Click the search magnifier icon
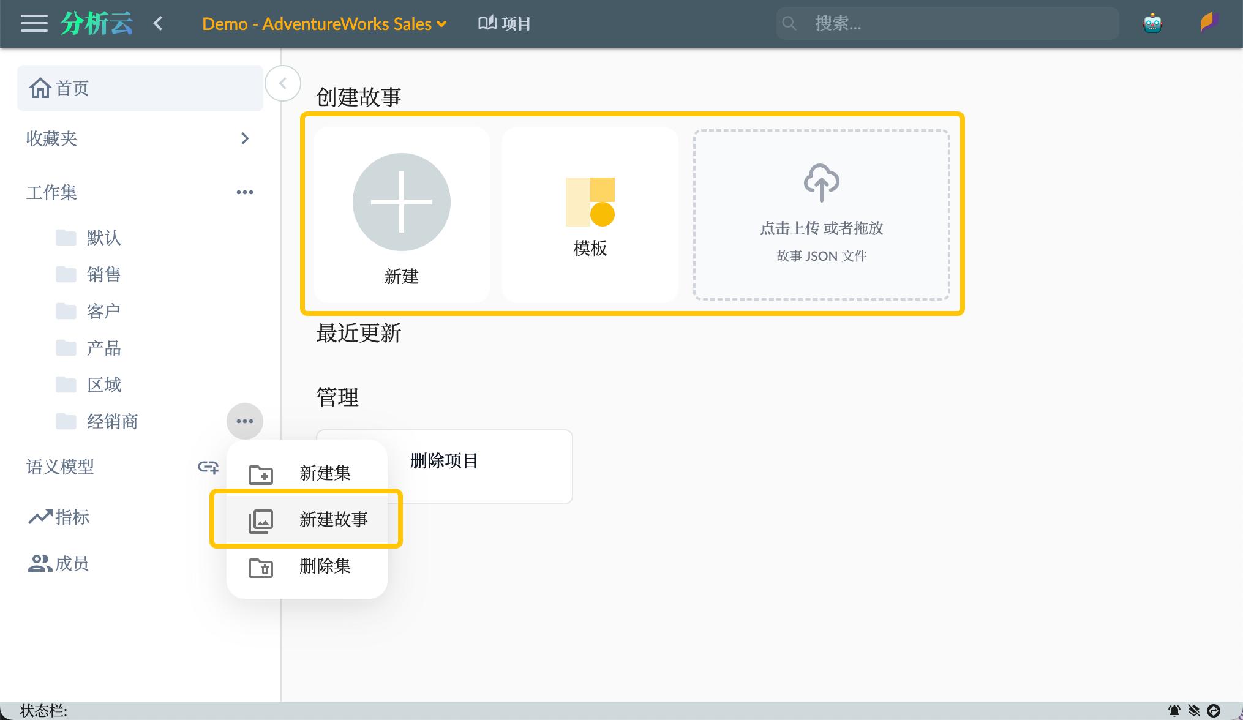This screenshot has width=1243, height=720. 789,23
